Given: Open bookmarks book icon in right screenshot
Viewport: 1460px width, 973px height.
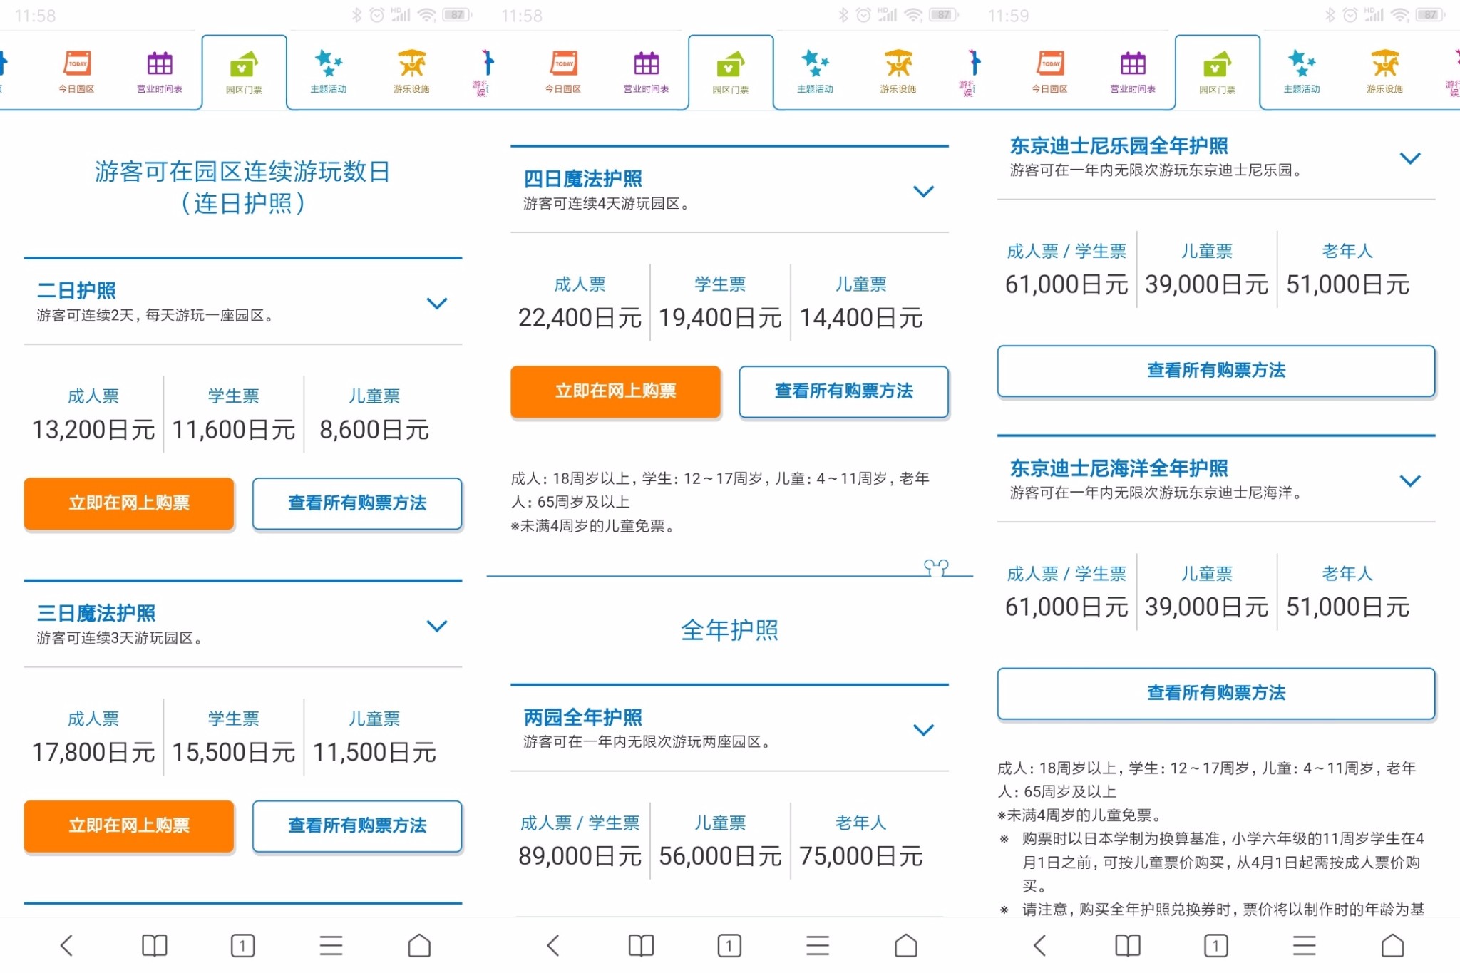Looking at the screenshot, I should click(x=1128, y=945).
